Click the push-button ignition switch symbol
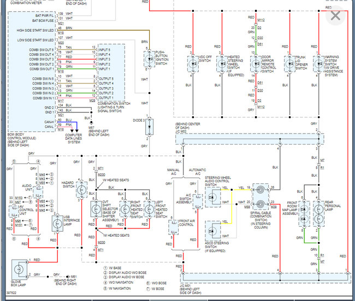This screenshot has width=355, height=301. [150, 59]
